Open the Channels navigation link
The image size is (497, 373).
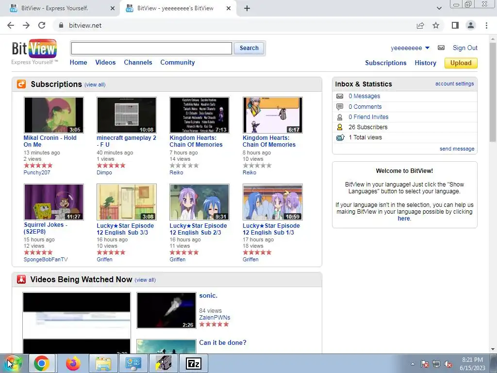(138, 63)
